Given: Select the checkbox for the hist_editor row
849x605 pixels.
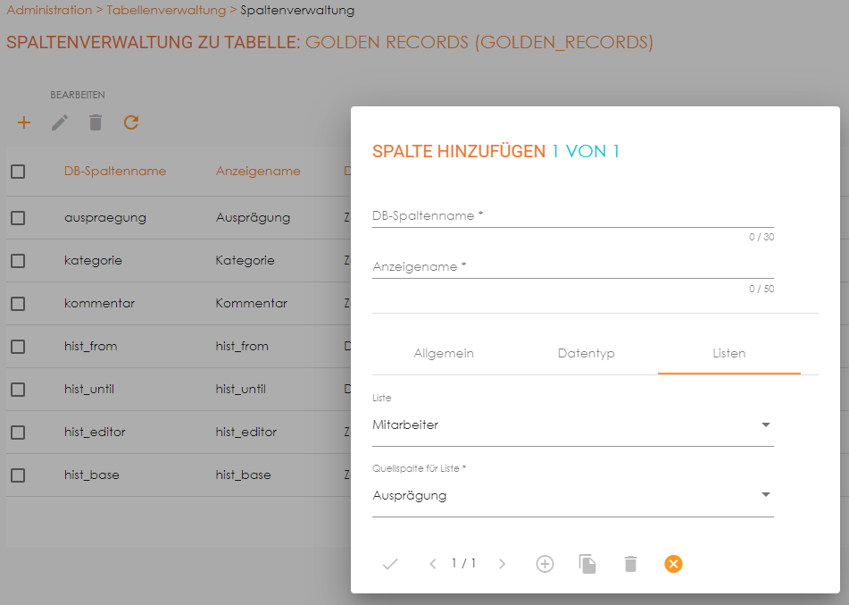Looking at the screenshot, I should [x=18, y=433].
